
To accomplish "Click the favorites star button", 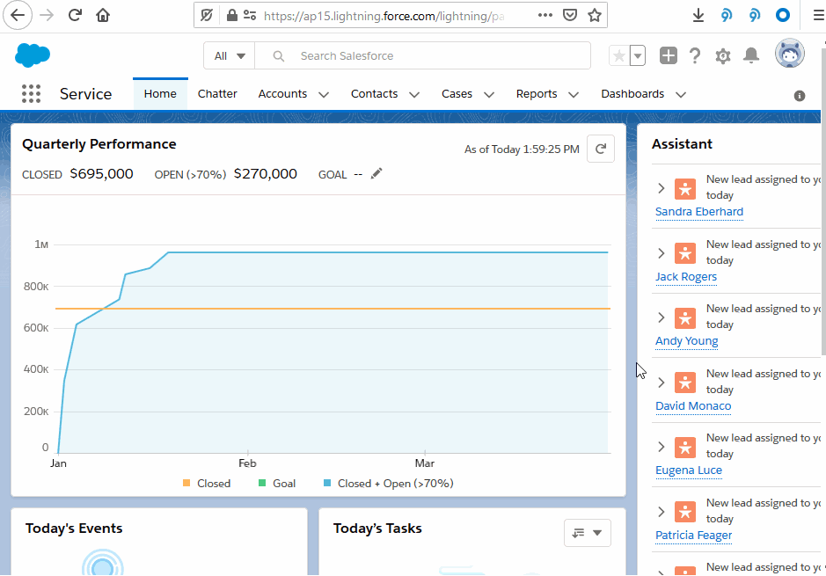I will pyautogui.click(x=619, y=55).
